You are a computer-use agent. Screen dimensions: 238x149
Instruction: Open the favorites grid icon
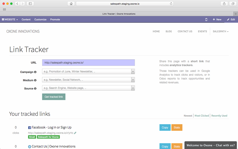(4, 9)
